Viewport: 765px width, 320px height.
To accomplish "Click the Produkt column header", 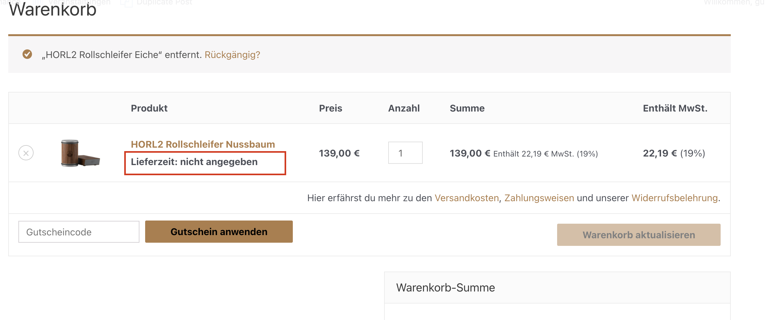I will tap(149, 108).
